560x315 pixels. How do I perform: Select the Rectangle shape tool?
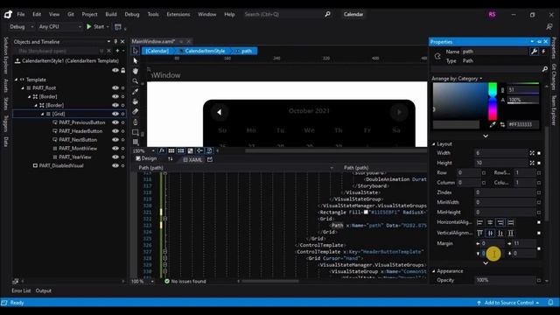[x=136, y=132]
